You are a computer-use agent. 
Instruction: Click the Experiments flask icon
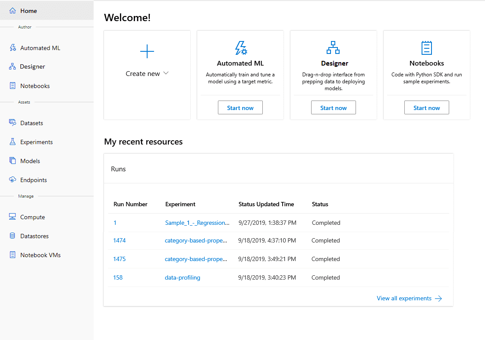point(13,142)
